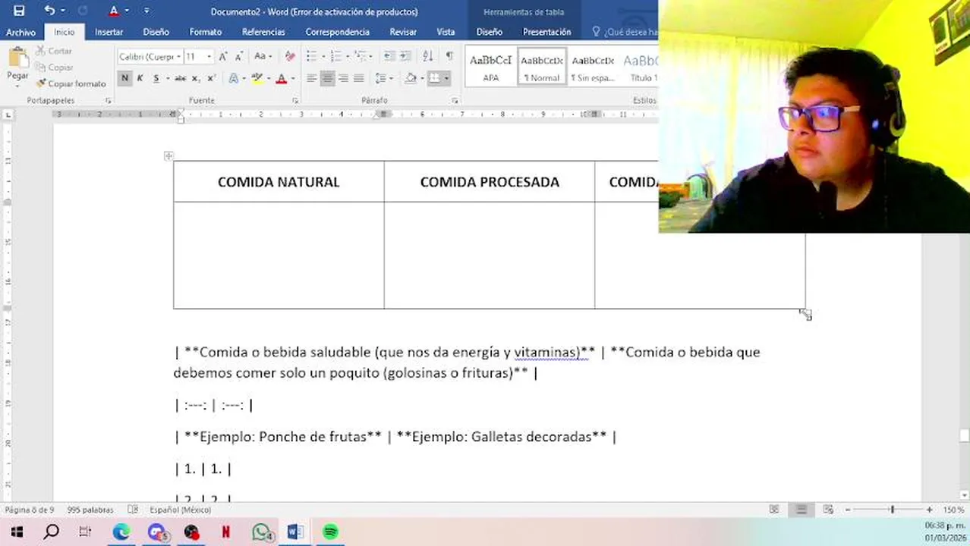
Task: Switch to the Insertar tab
Action: tap(109, 32)
